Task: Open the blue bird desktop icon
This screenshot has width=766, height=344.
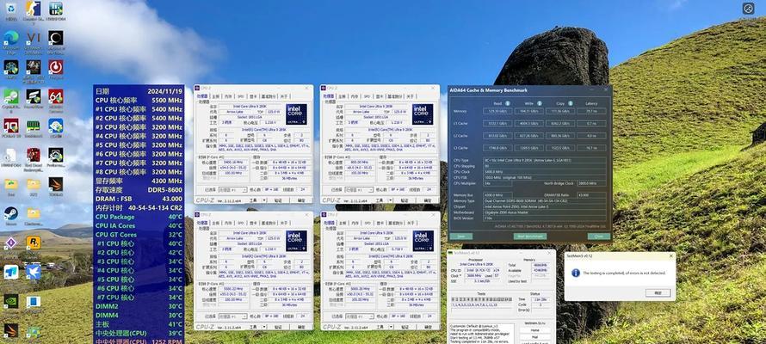Action: 34,272
